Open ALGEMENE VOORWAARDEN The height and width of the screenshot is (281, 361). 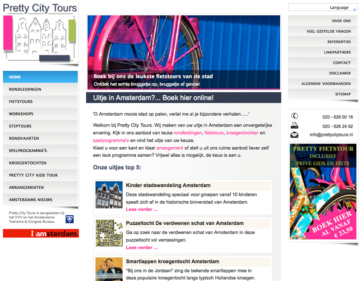323,83
